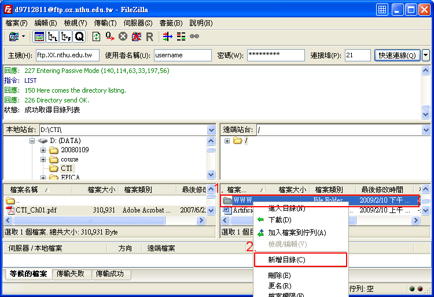The height and width of the screenshot is (297, 434).
Task: Toggle remote directory tree view icon
Action: [66, 36]
